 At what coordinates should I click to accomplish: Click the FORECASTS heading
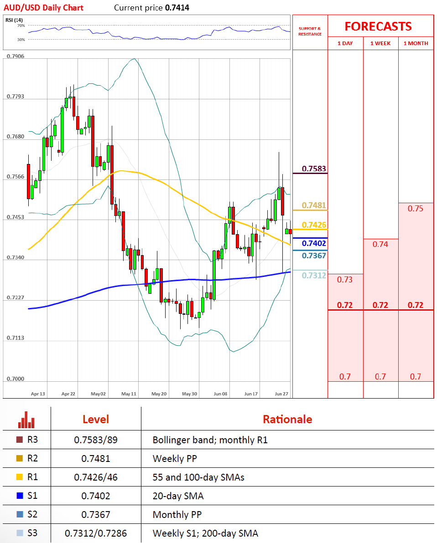pyautogui.click(x=378, y=26)
